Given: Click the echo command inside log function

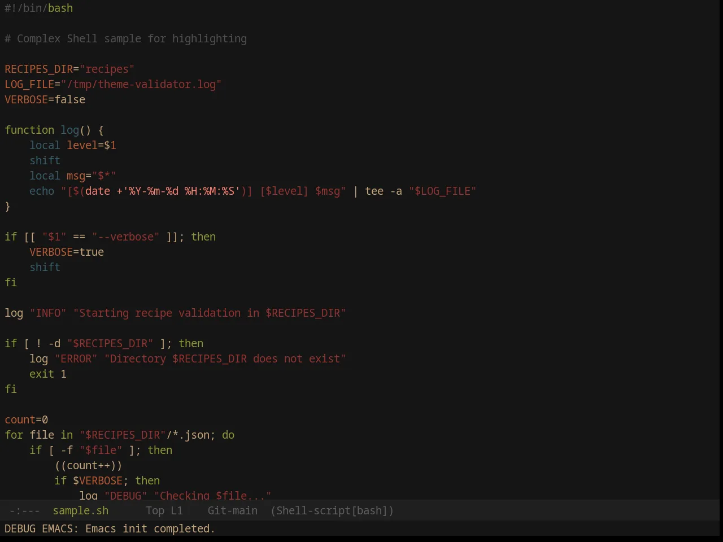Looking at the screenshot, I should point(42,191).
